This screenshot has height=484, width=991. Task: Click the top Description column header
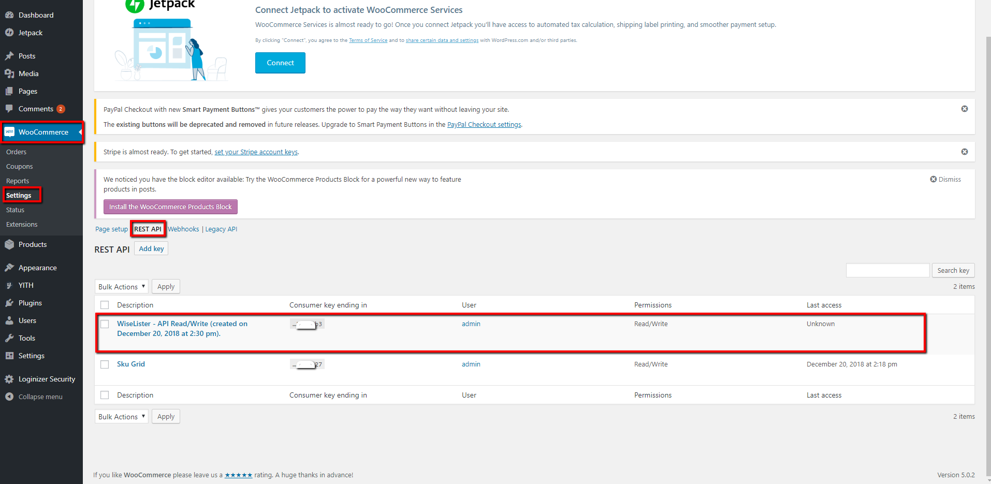[x=135, y=305]
